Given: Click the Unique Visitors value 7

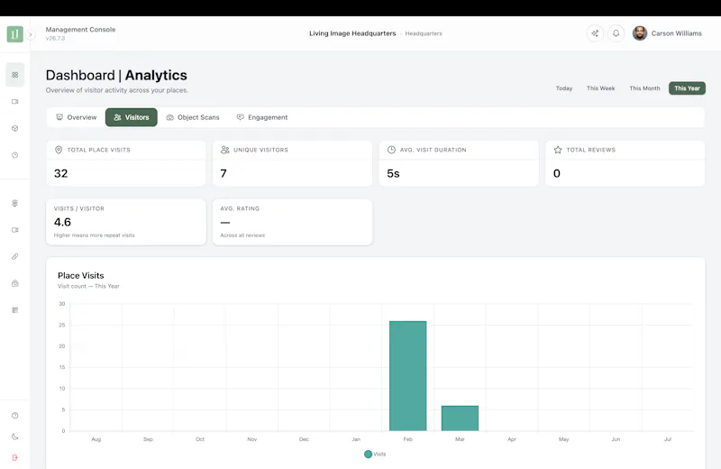Looking at the screenshot, I should (224, 173).
